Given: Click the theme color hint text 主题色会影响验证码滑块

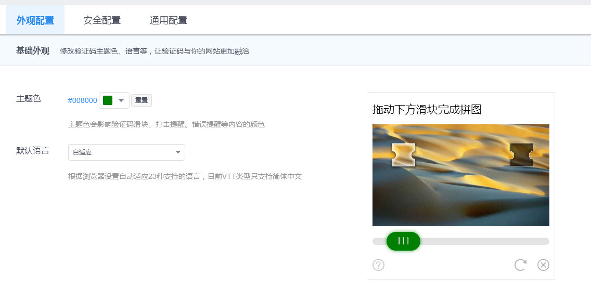Looking at the screenshot, I should pos(166,124).
